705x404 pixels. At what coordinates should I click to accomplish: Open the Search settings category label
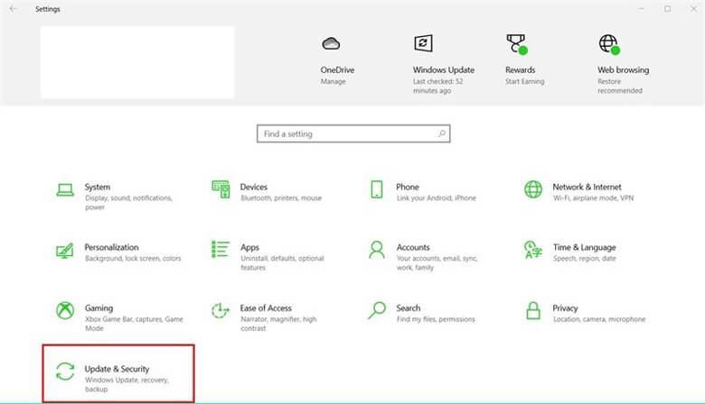(409, 308)
